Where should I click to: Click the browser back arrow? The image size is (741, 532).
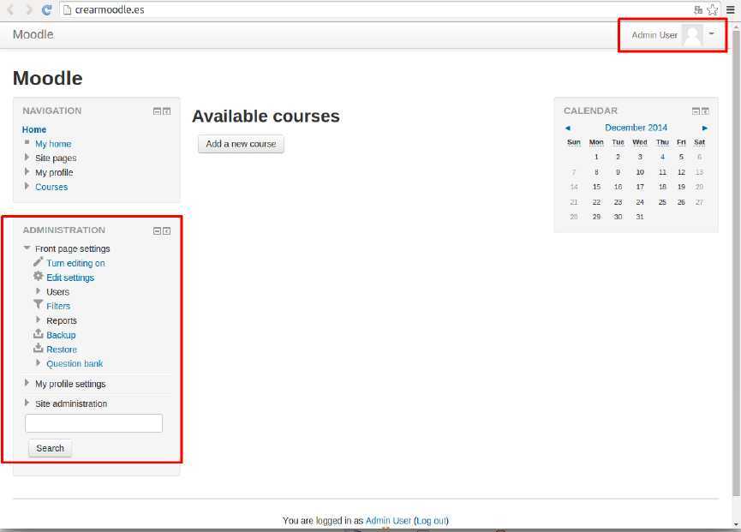[10, 9]
